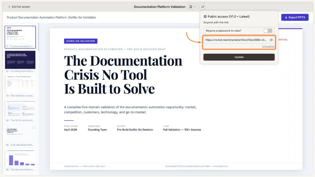Image resolution: width=315 pixels, height=177 pixels.
Task: Select slide 03 thumbnail showing validation scores
Action: pyautogui.click(x=20, y=84)
